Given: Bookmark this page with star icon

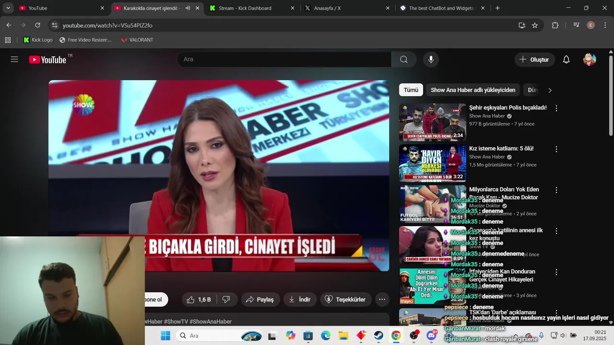Looking at the screenshot, I should pyautogui.click(x=535, y=25).
